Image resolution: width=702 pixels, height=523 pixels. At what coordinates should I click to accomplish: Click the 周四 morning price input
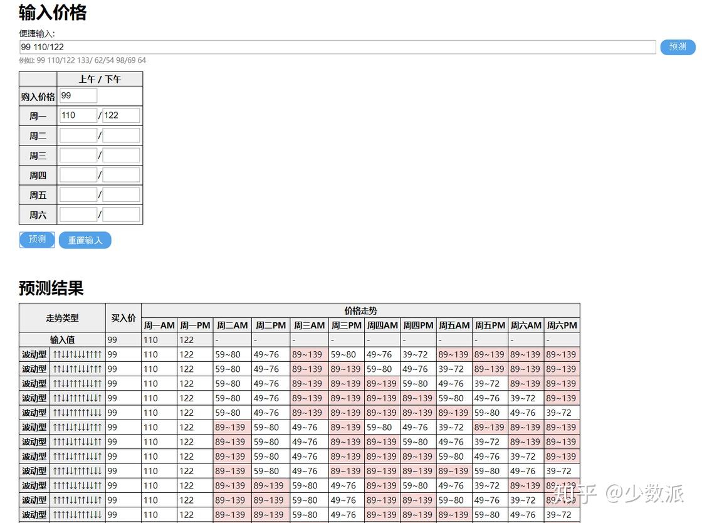[x=78, y=175]
